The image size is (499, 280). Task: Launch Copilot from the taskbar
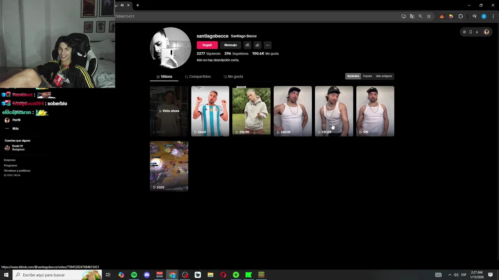[121, 275]
